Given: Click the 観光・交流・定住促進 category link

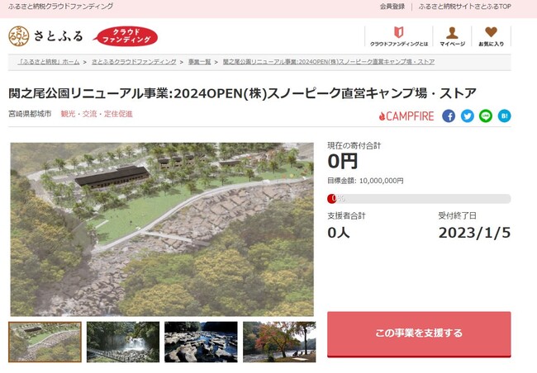Looking at the screenshot, I should click(x=97, y=114).
